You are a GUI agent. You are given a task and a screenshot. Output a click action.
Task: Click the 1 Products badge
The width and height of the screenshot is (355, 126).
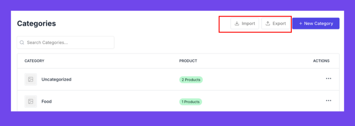(191, 102)
